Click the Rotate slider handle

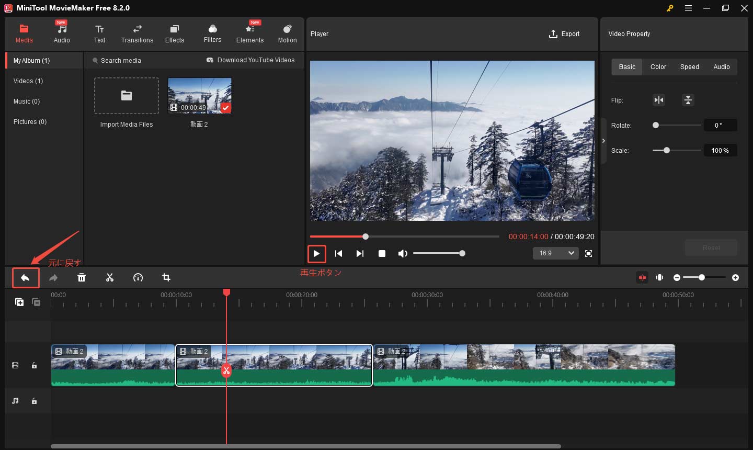click(x=656, y=125)
